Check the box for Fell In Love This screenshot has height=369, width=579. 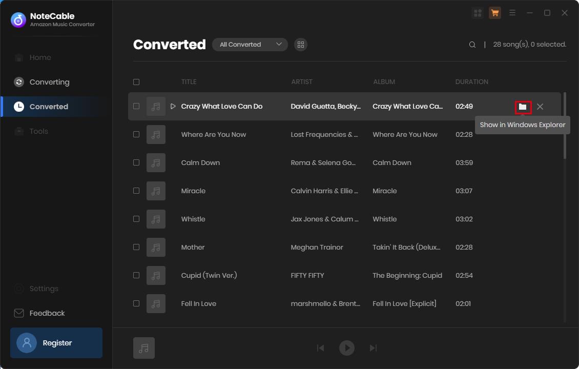[136, 303]
